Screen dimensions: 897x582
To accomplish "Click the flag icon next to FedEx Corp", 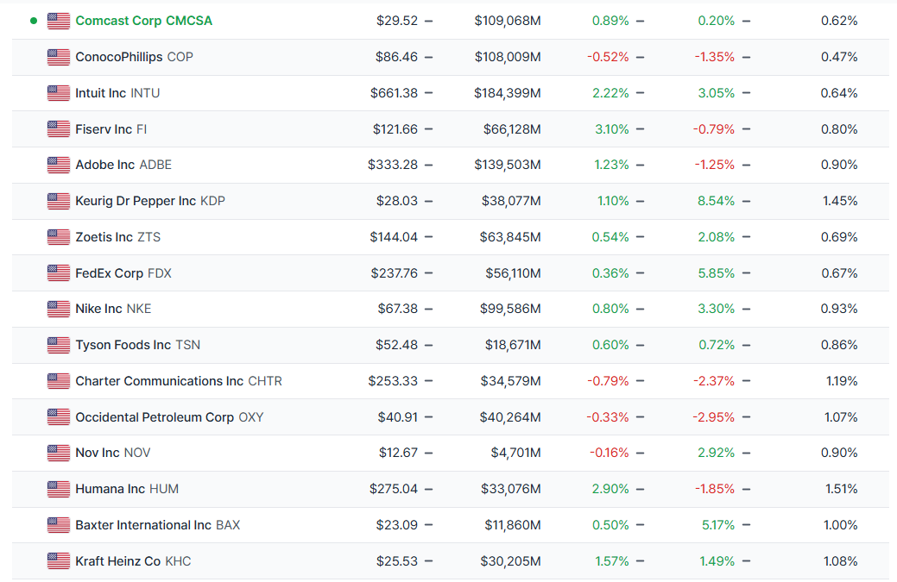I will pos(59,273).
